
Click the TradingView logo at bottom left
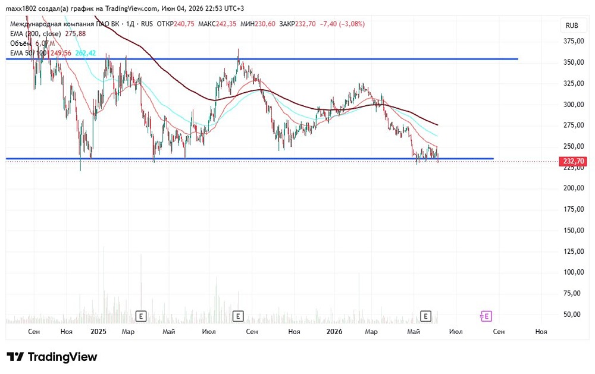coord(52,357)
